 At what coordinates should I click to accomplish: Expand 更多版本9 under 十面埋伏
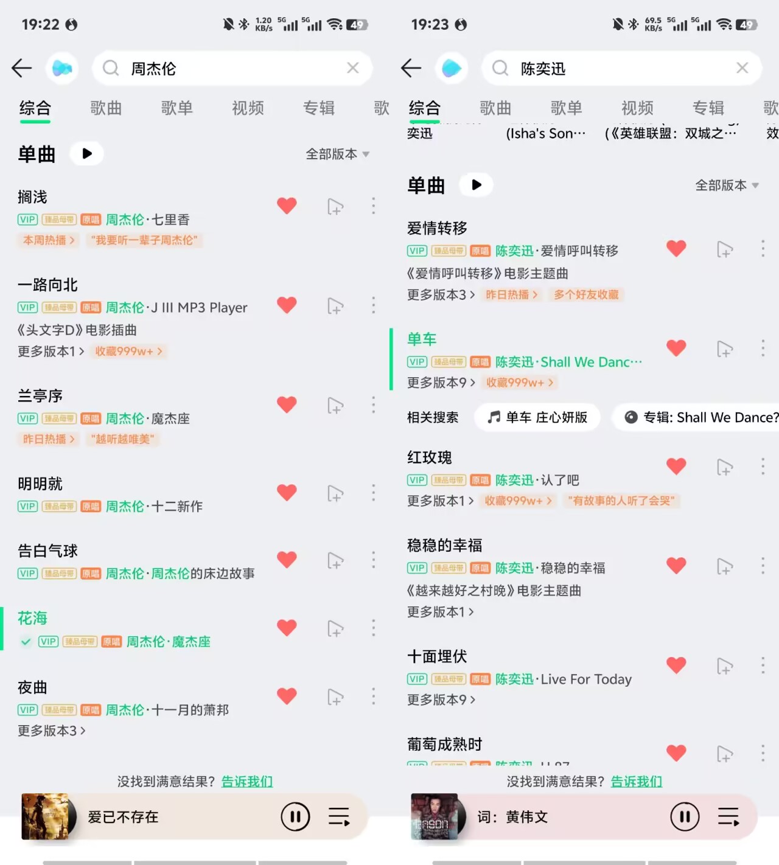pos(441,700)
